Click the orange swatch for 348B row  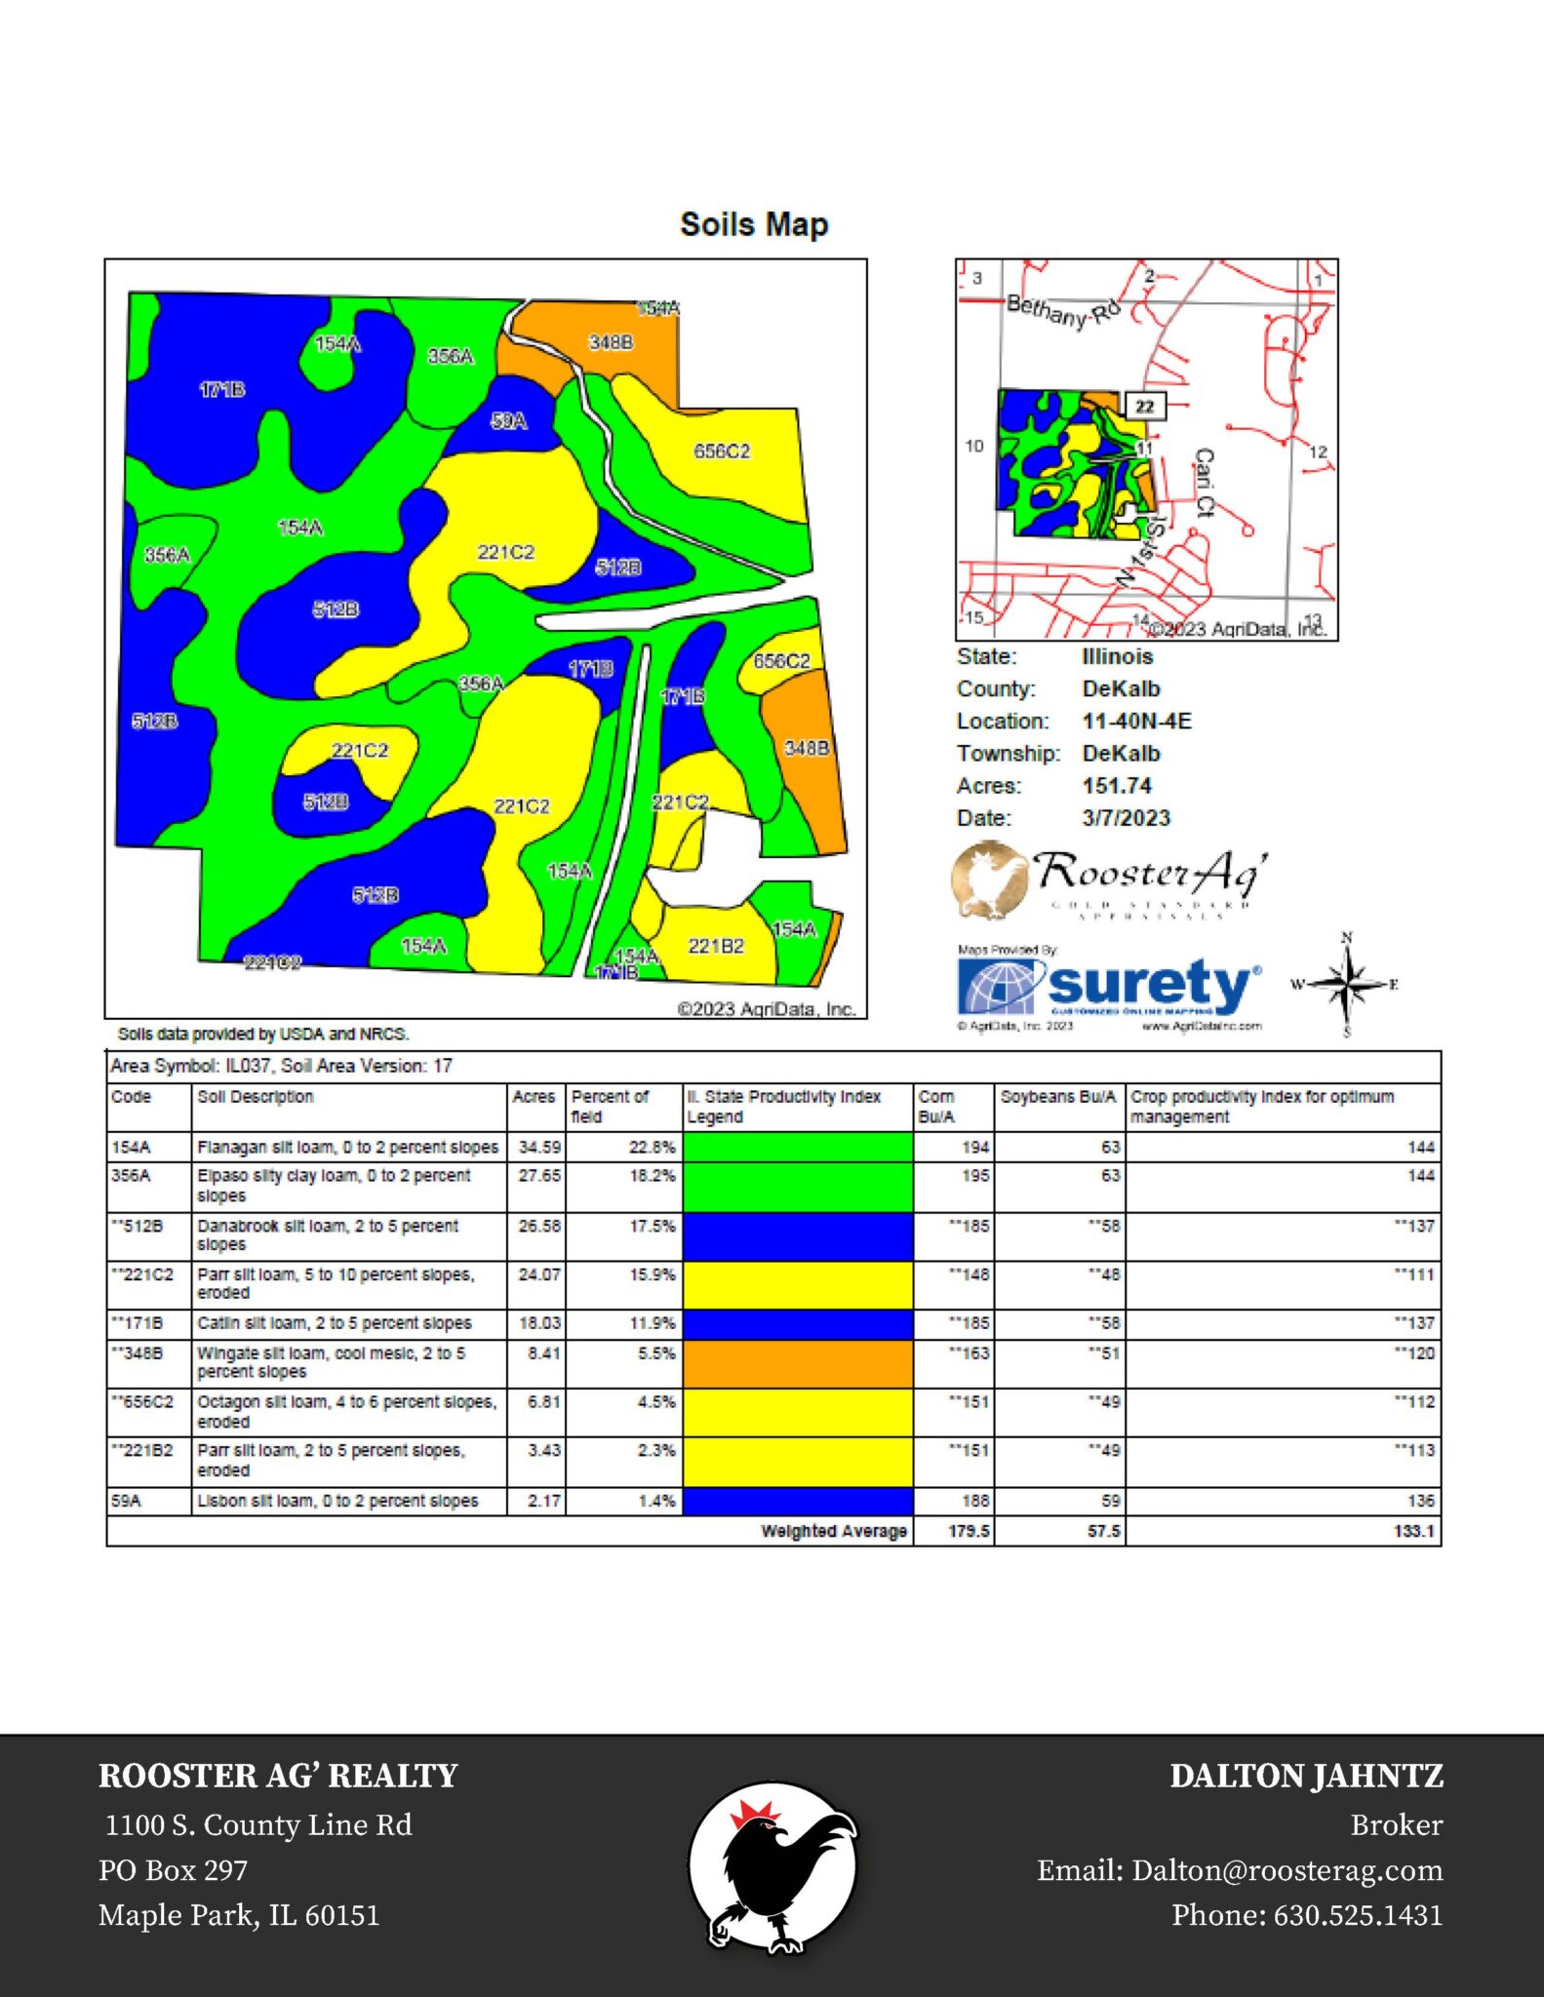point(798,1363)
